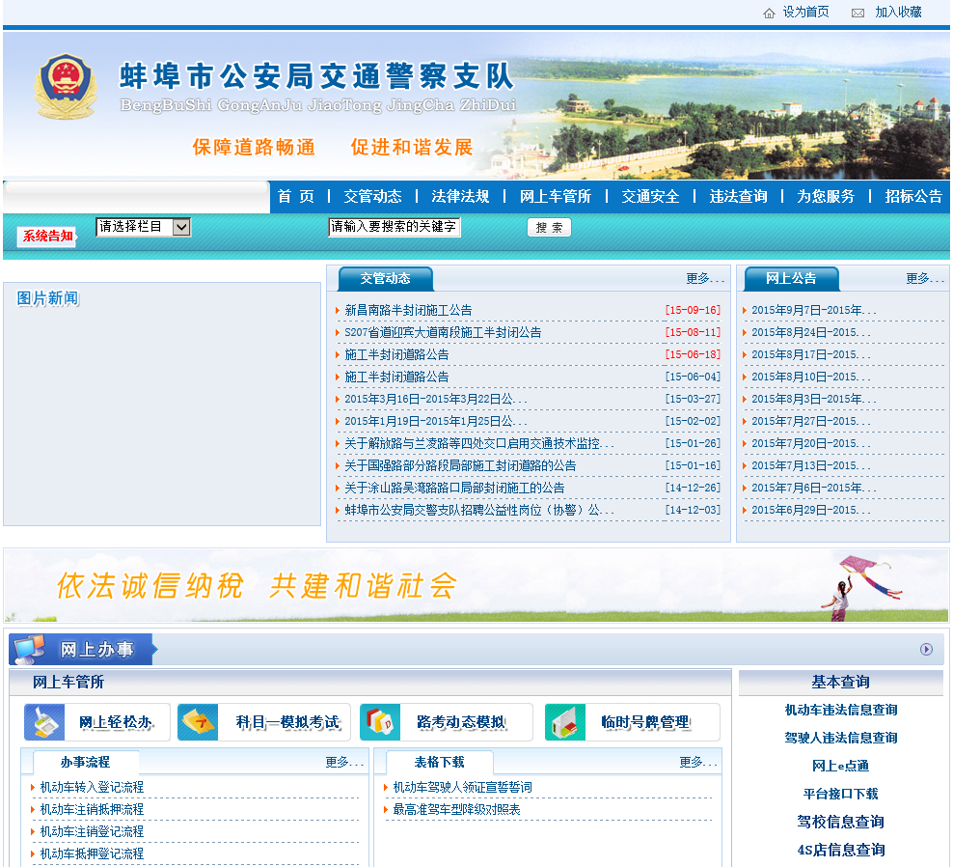Open the 交通安全 menu item
The width and height of the screenshot is (953, 867).
point(650,197)
